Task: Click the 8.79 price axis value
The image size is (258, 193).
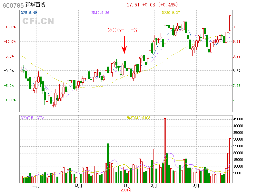Action: click(x=236, y=57)
